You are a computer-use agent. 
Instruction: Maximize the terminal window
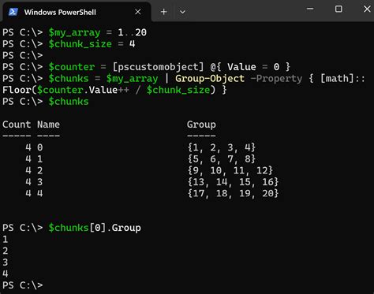coord(338,9)
